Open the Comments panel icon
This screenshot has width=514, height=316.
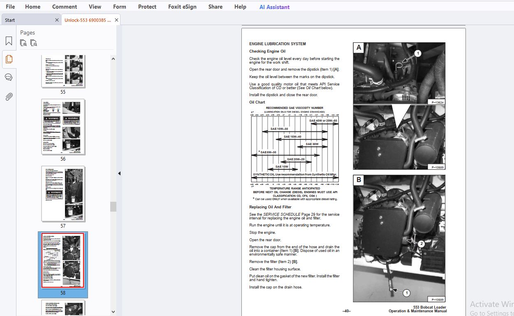(x=9, y=77)
